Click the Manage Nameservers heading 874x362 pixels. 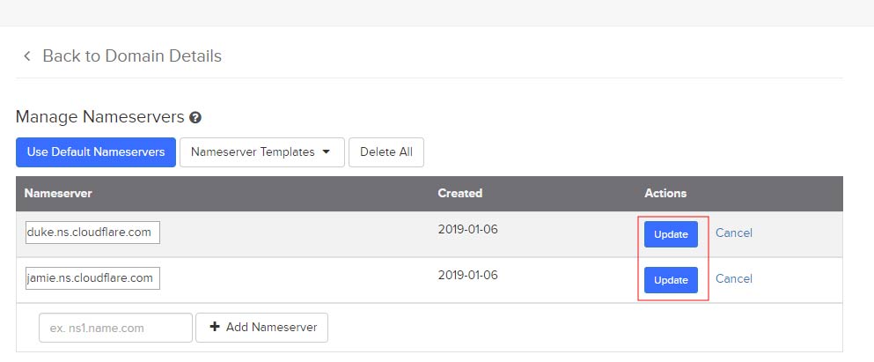(x=99, y=117)
